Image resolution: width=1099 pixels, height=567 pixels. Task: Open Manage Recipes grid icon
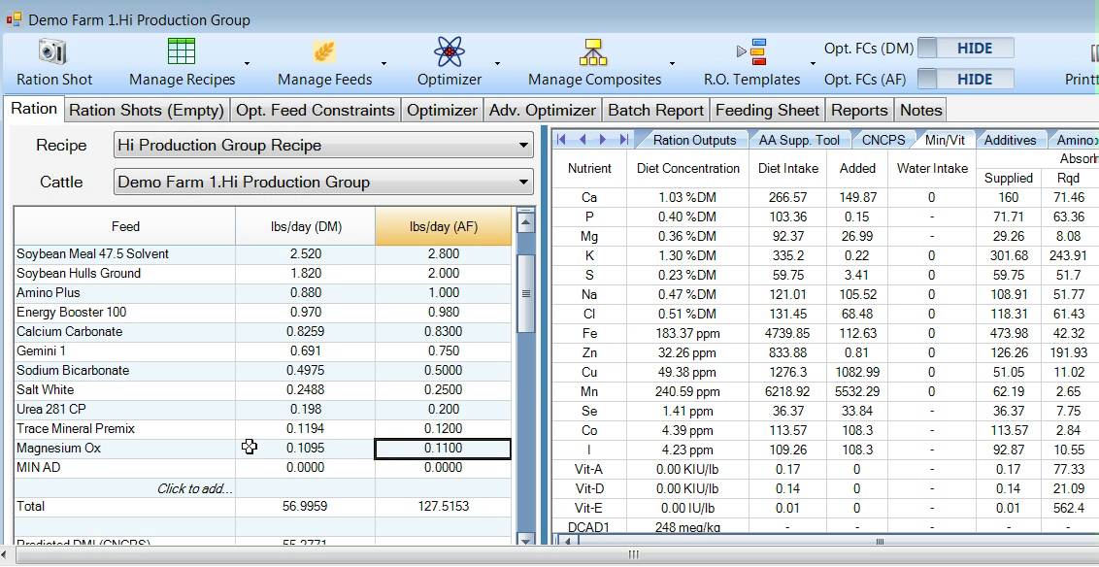point(182,51)
